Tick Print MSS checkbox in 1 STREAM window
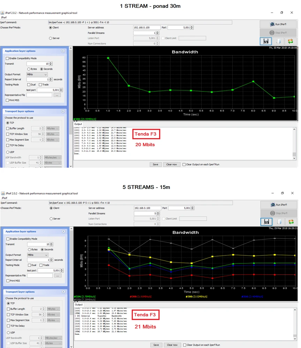Image resolution: width=301 pixels, height=348 pixels. coord(7,100)
